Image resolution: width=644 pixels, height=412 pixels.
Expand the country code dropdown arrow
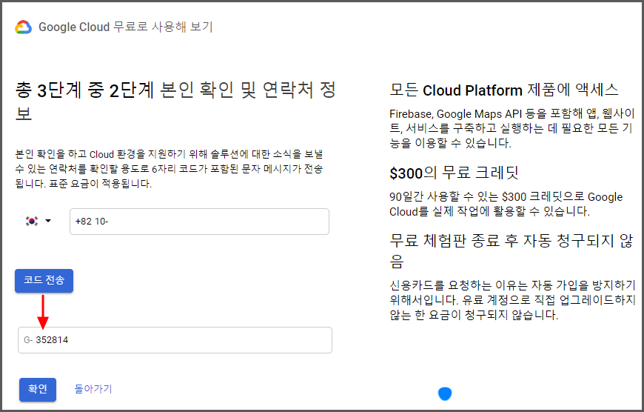49,221
